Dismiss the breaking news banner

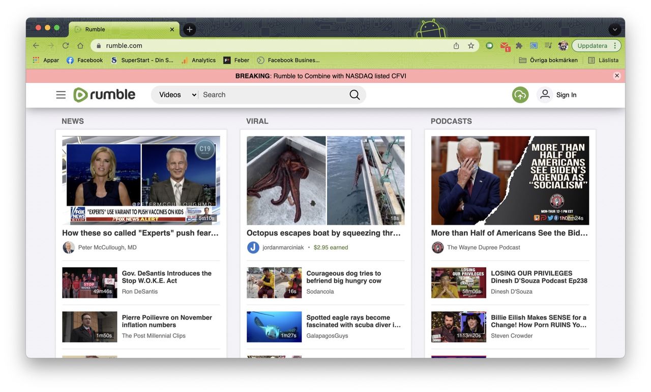617,76
